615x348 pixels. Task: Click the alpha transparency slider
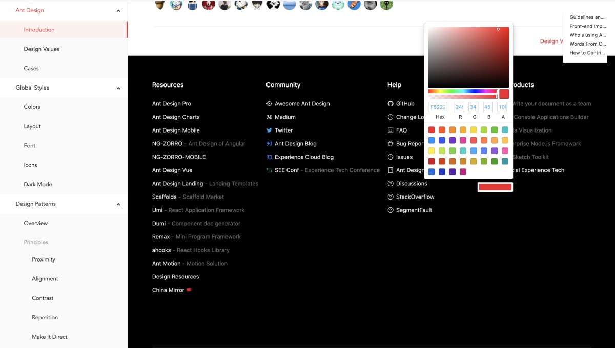(x=463, y=97)
